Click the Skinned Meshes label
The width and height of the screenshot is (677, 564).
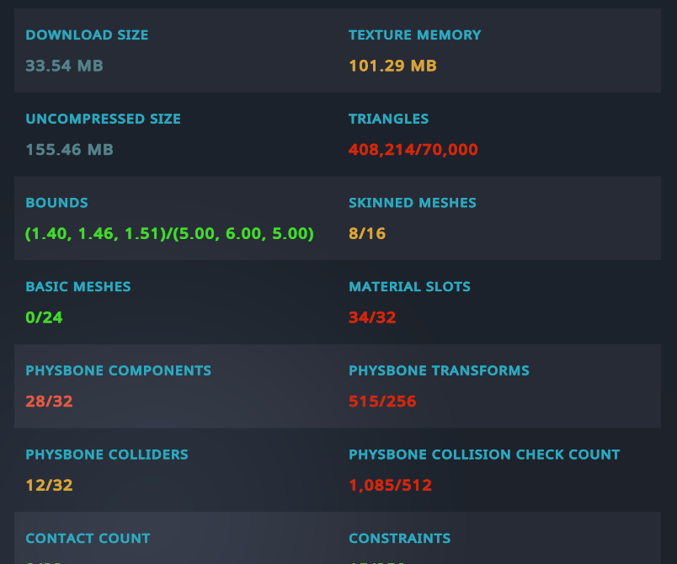[x=412, y=203]
